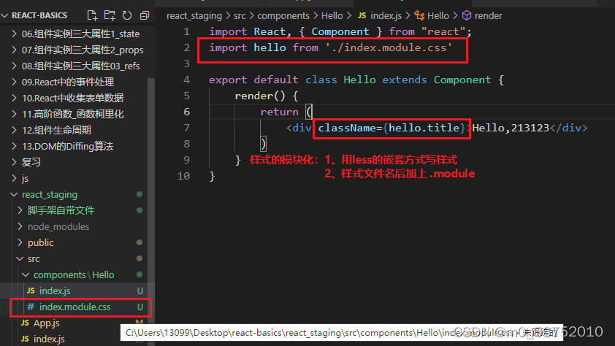This screenshot has width=615, height=346.
Task: Click the New File icon in explorer header
Action: [x=92, y=15]
